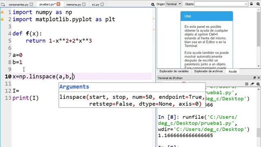Open the IPython terminal options gear
Viewport: 261px width, 147px height.
[x=258, y=84]
